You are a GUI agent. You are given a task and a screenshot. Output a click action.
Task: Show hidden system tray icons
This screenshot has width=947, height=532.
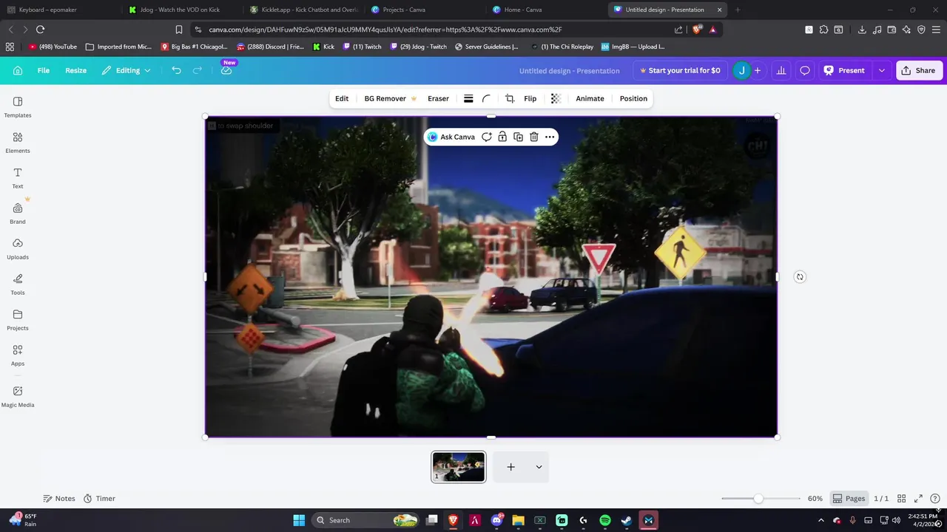click(x=820, y=520)
